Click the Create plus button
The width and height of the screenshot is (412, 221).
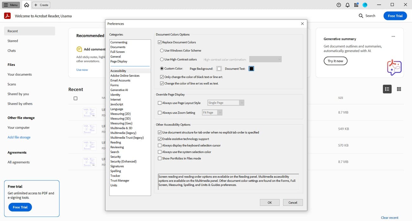[41, 5]
